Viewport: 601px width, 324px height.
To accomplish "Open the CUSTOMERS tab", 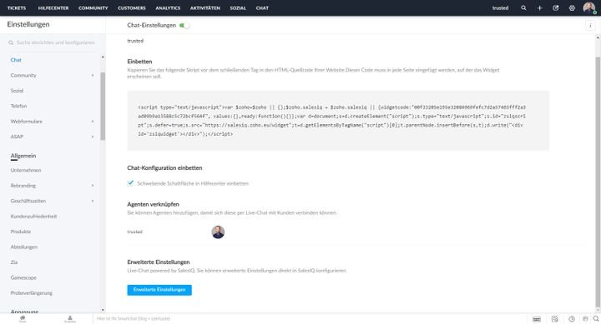I will pyautogui.click(x=132, y=8).
